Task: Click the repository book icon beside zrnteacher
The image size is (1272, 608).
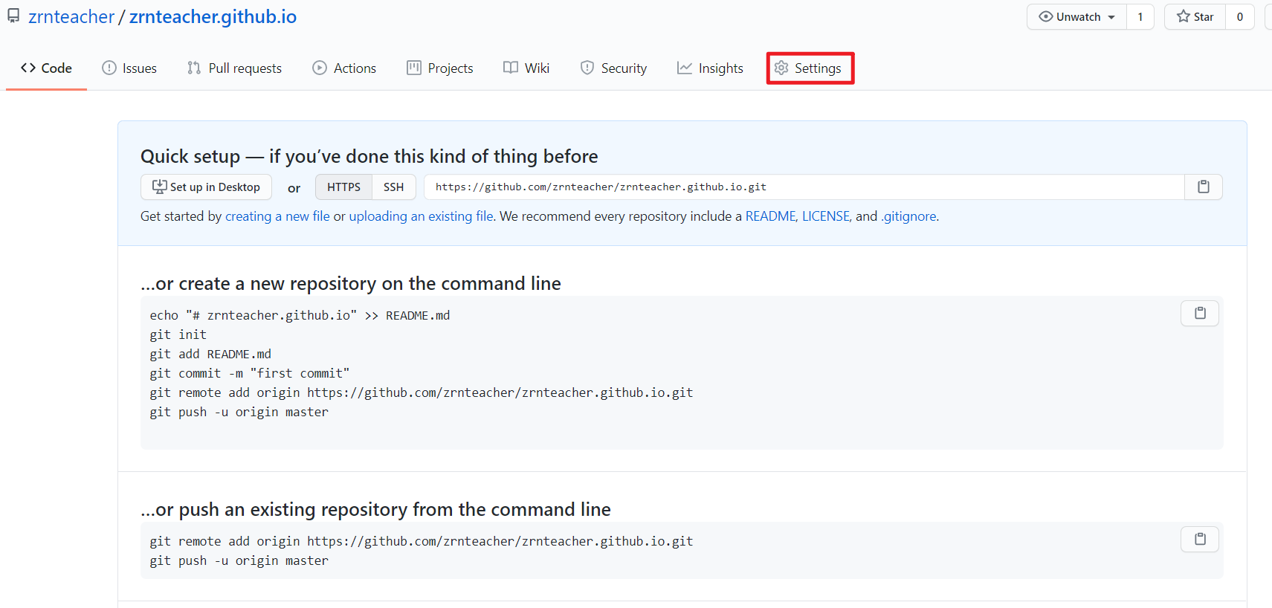Action: 13,16
